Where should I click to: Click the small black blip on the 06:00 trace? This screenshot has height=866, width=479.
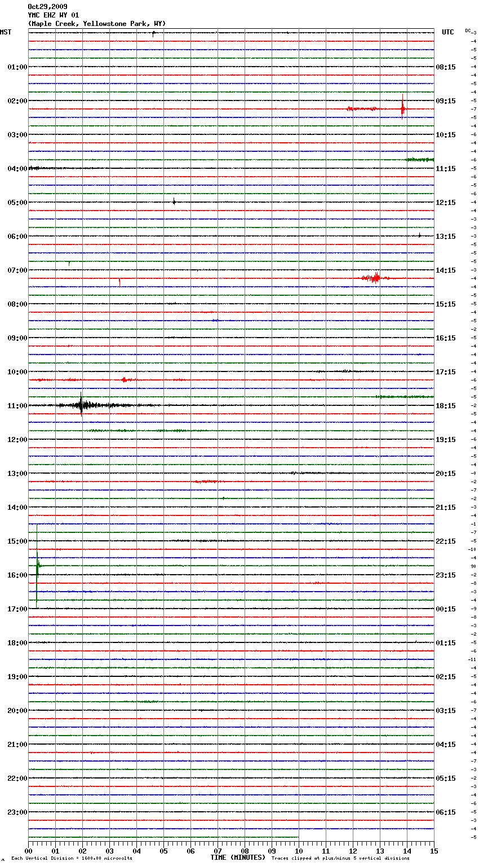pyautogui.click(x=420, y=235)
